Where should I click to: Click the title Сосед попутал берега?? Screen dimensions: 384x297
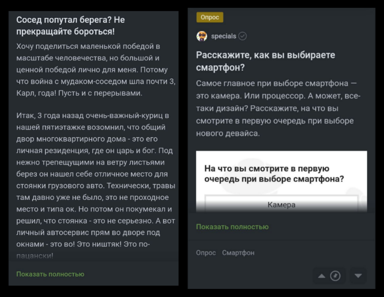(x=71, y=26)
